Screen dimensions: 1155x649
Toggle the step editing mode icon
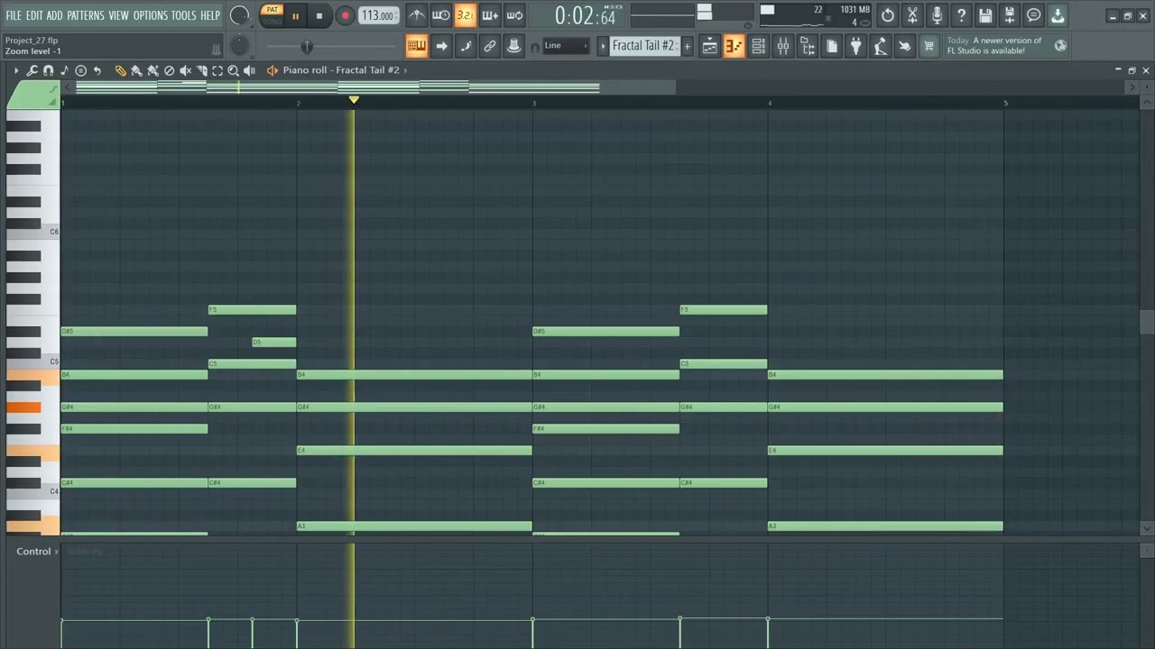pyautogui.click(x=466, y=46)
